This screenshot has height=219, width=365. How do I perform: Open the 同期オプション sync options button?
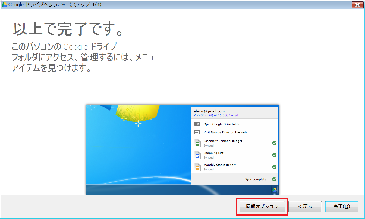coord(262,207)
